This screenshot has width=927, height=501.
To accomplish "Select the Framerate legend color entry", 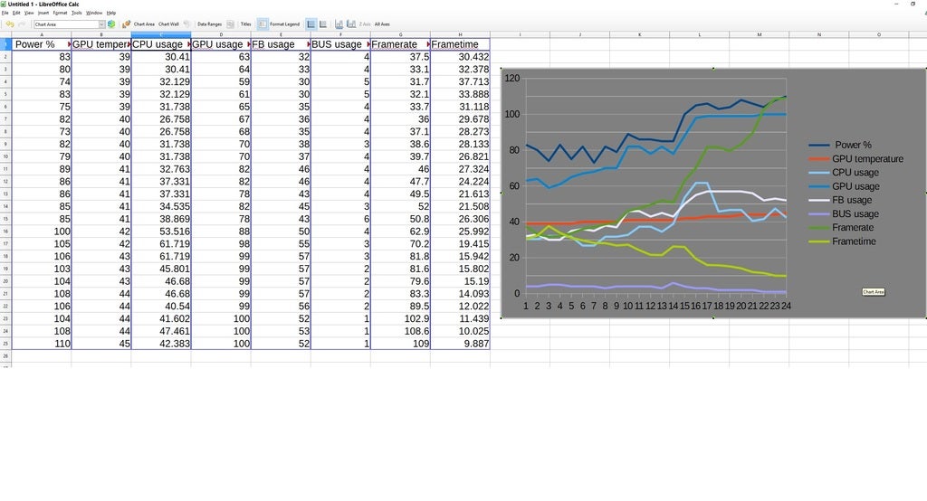I will click(817, 228).
